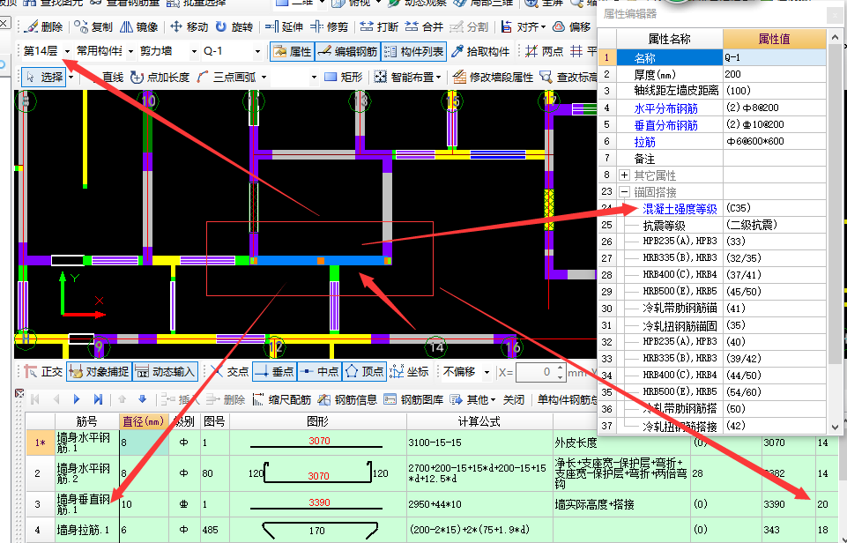
Task: Click the 垂直分布钢筋 property label
Action: point(666,125)
